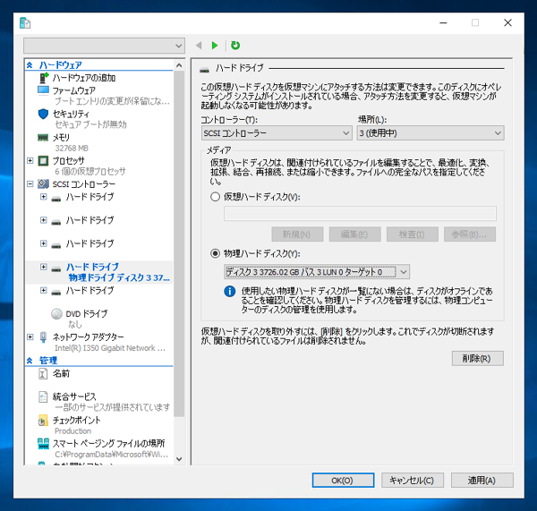This screenshot has width=537, height=511.
Task: Click the チェックポイント (Checkpoint) icon
Action: click(x=43, y=421)
